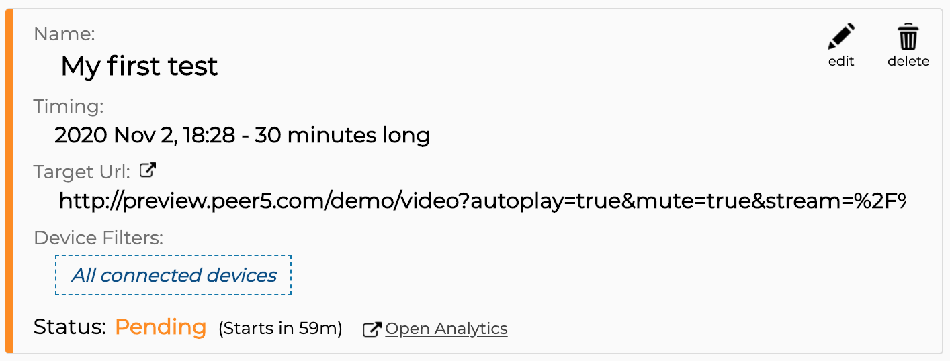Open Analytics link
The width and height of the screenshot is (950, 361).
click(x=446, y=329)
